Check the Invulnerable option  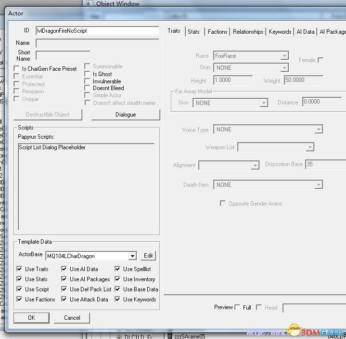click(88, 81)
